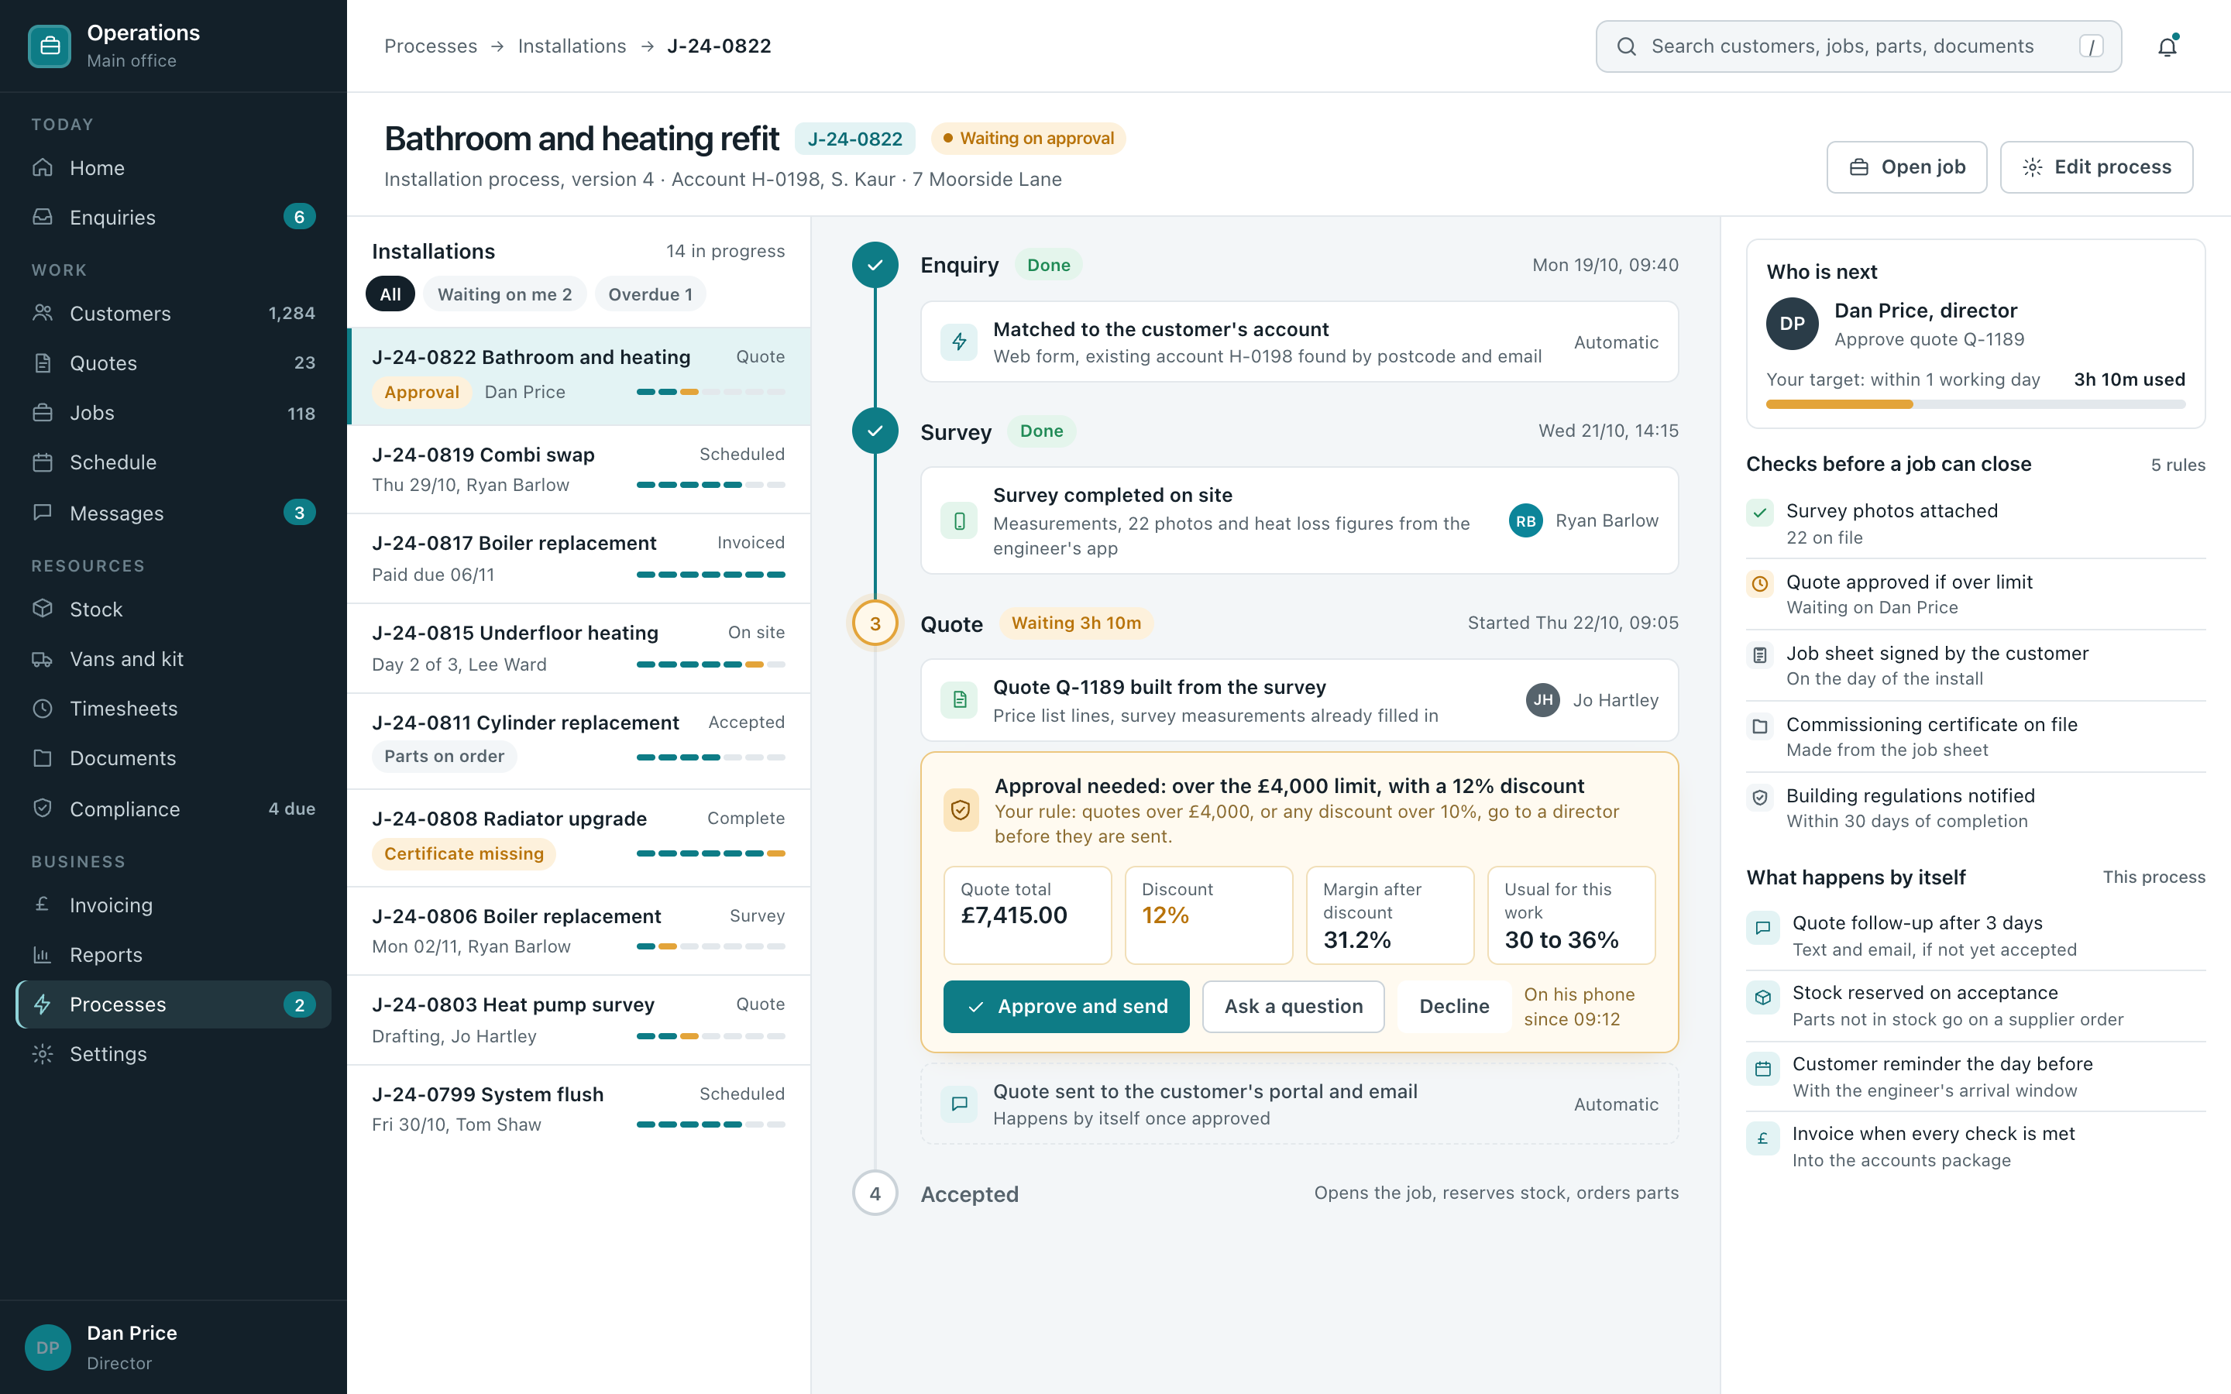Click the Processes breadcrumb link

click(431, 46)
